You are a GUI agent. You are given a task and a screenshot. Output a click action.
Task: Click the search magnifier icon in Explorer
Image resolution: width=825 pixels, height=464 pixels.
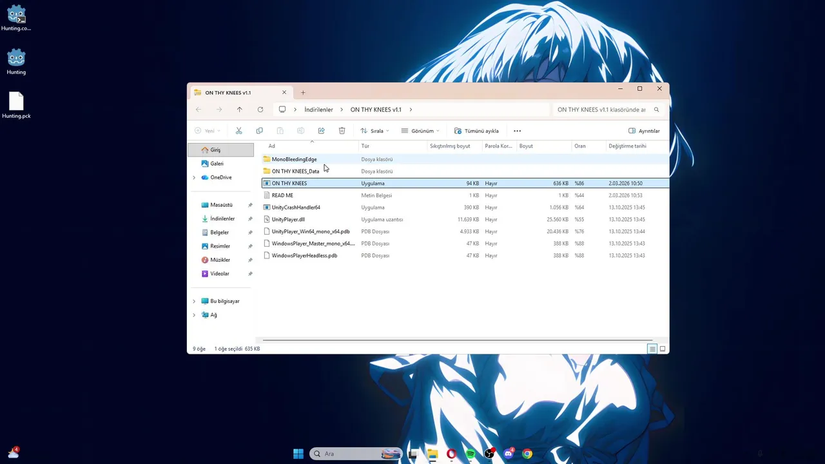point(657,110)
